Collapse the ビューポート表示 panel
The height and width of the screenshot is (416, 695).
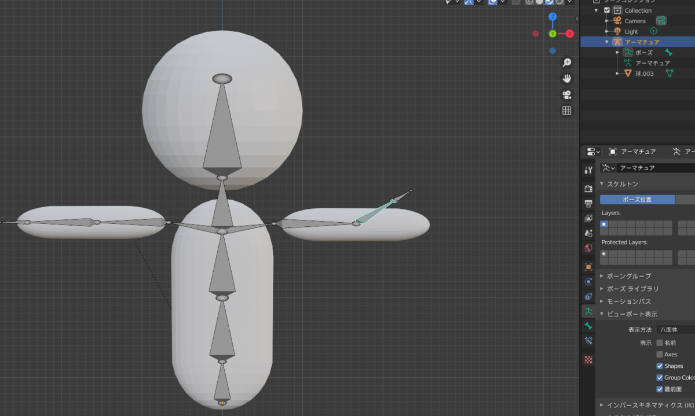click(x=602, y=314)
